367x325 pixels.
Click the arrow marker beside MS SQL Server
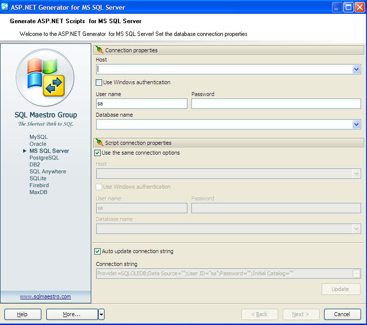tap(25, 151)
